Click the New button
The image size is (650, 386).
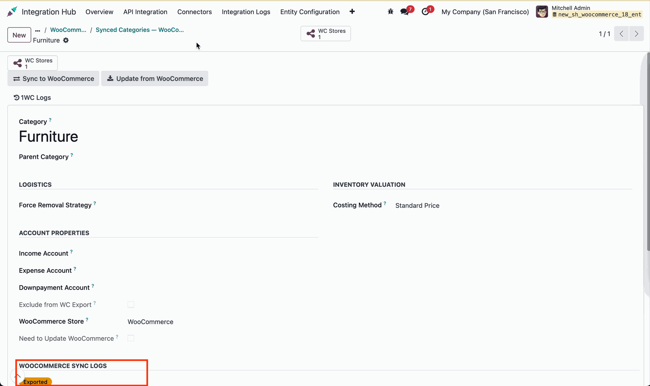click(x=19, y=35)
